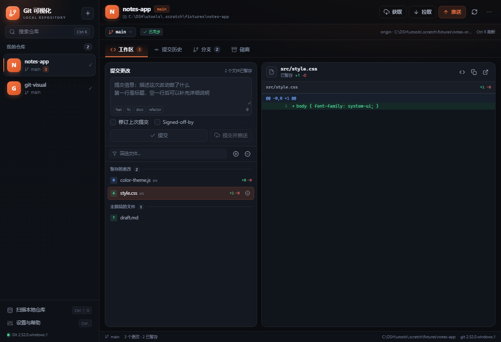Click the Git 可视化 logo icon
The image size is (501, 342).
(x=13, y=13)
